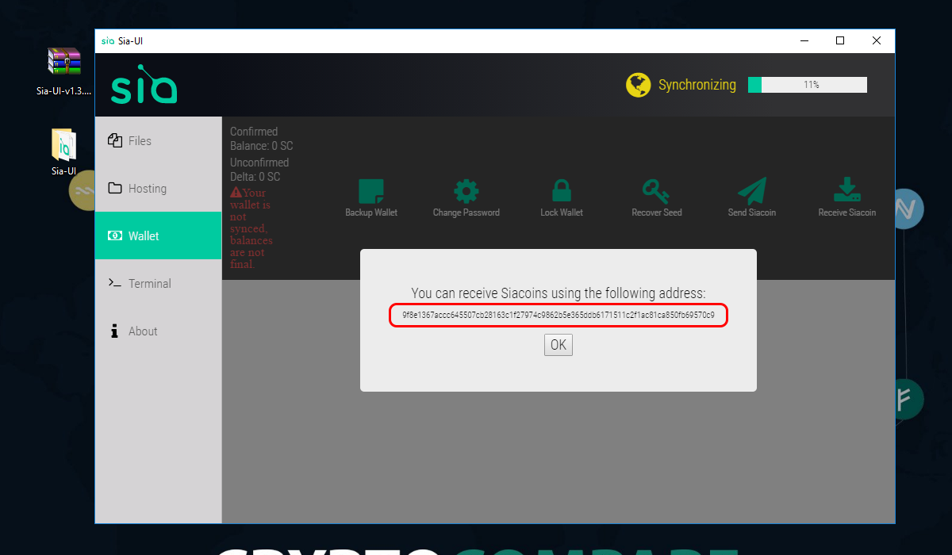
Task: Click the Recover Seed key icon
Action: tap(656, 190)
